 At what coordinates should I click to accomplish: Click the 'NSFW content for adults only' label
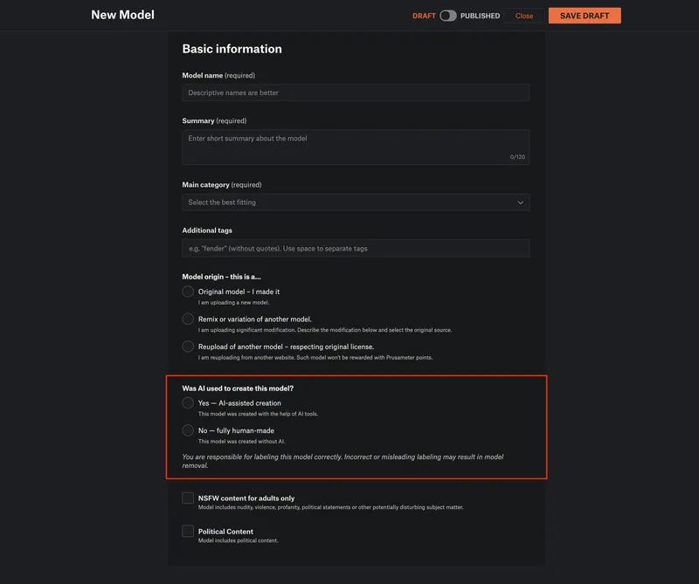coord(246,498)
